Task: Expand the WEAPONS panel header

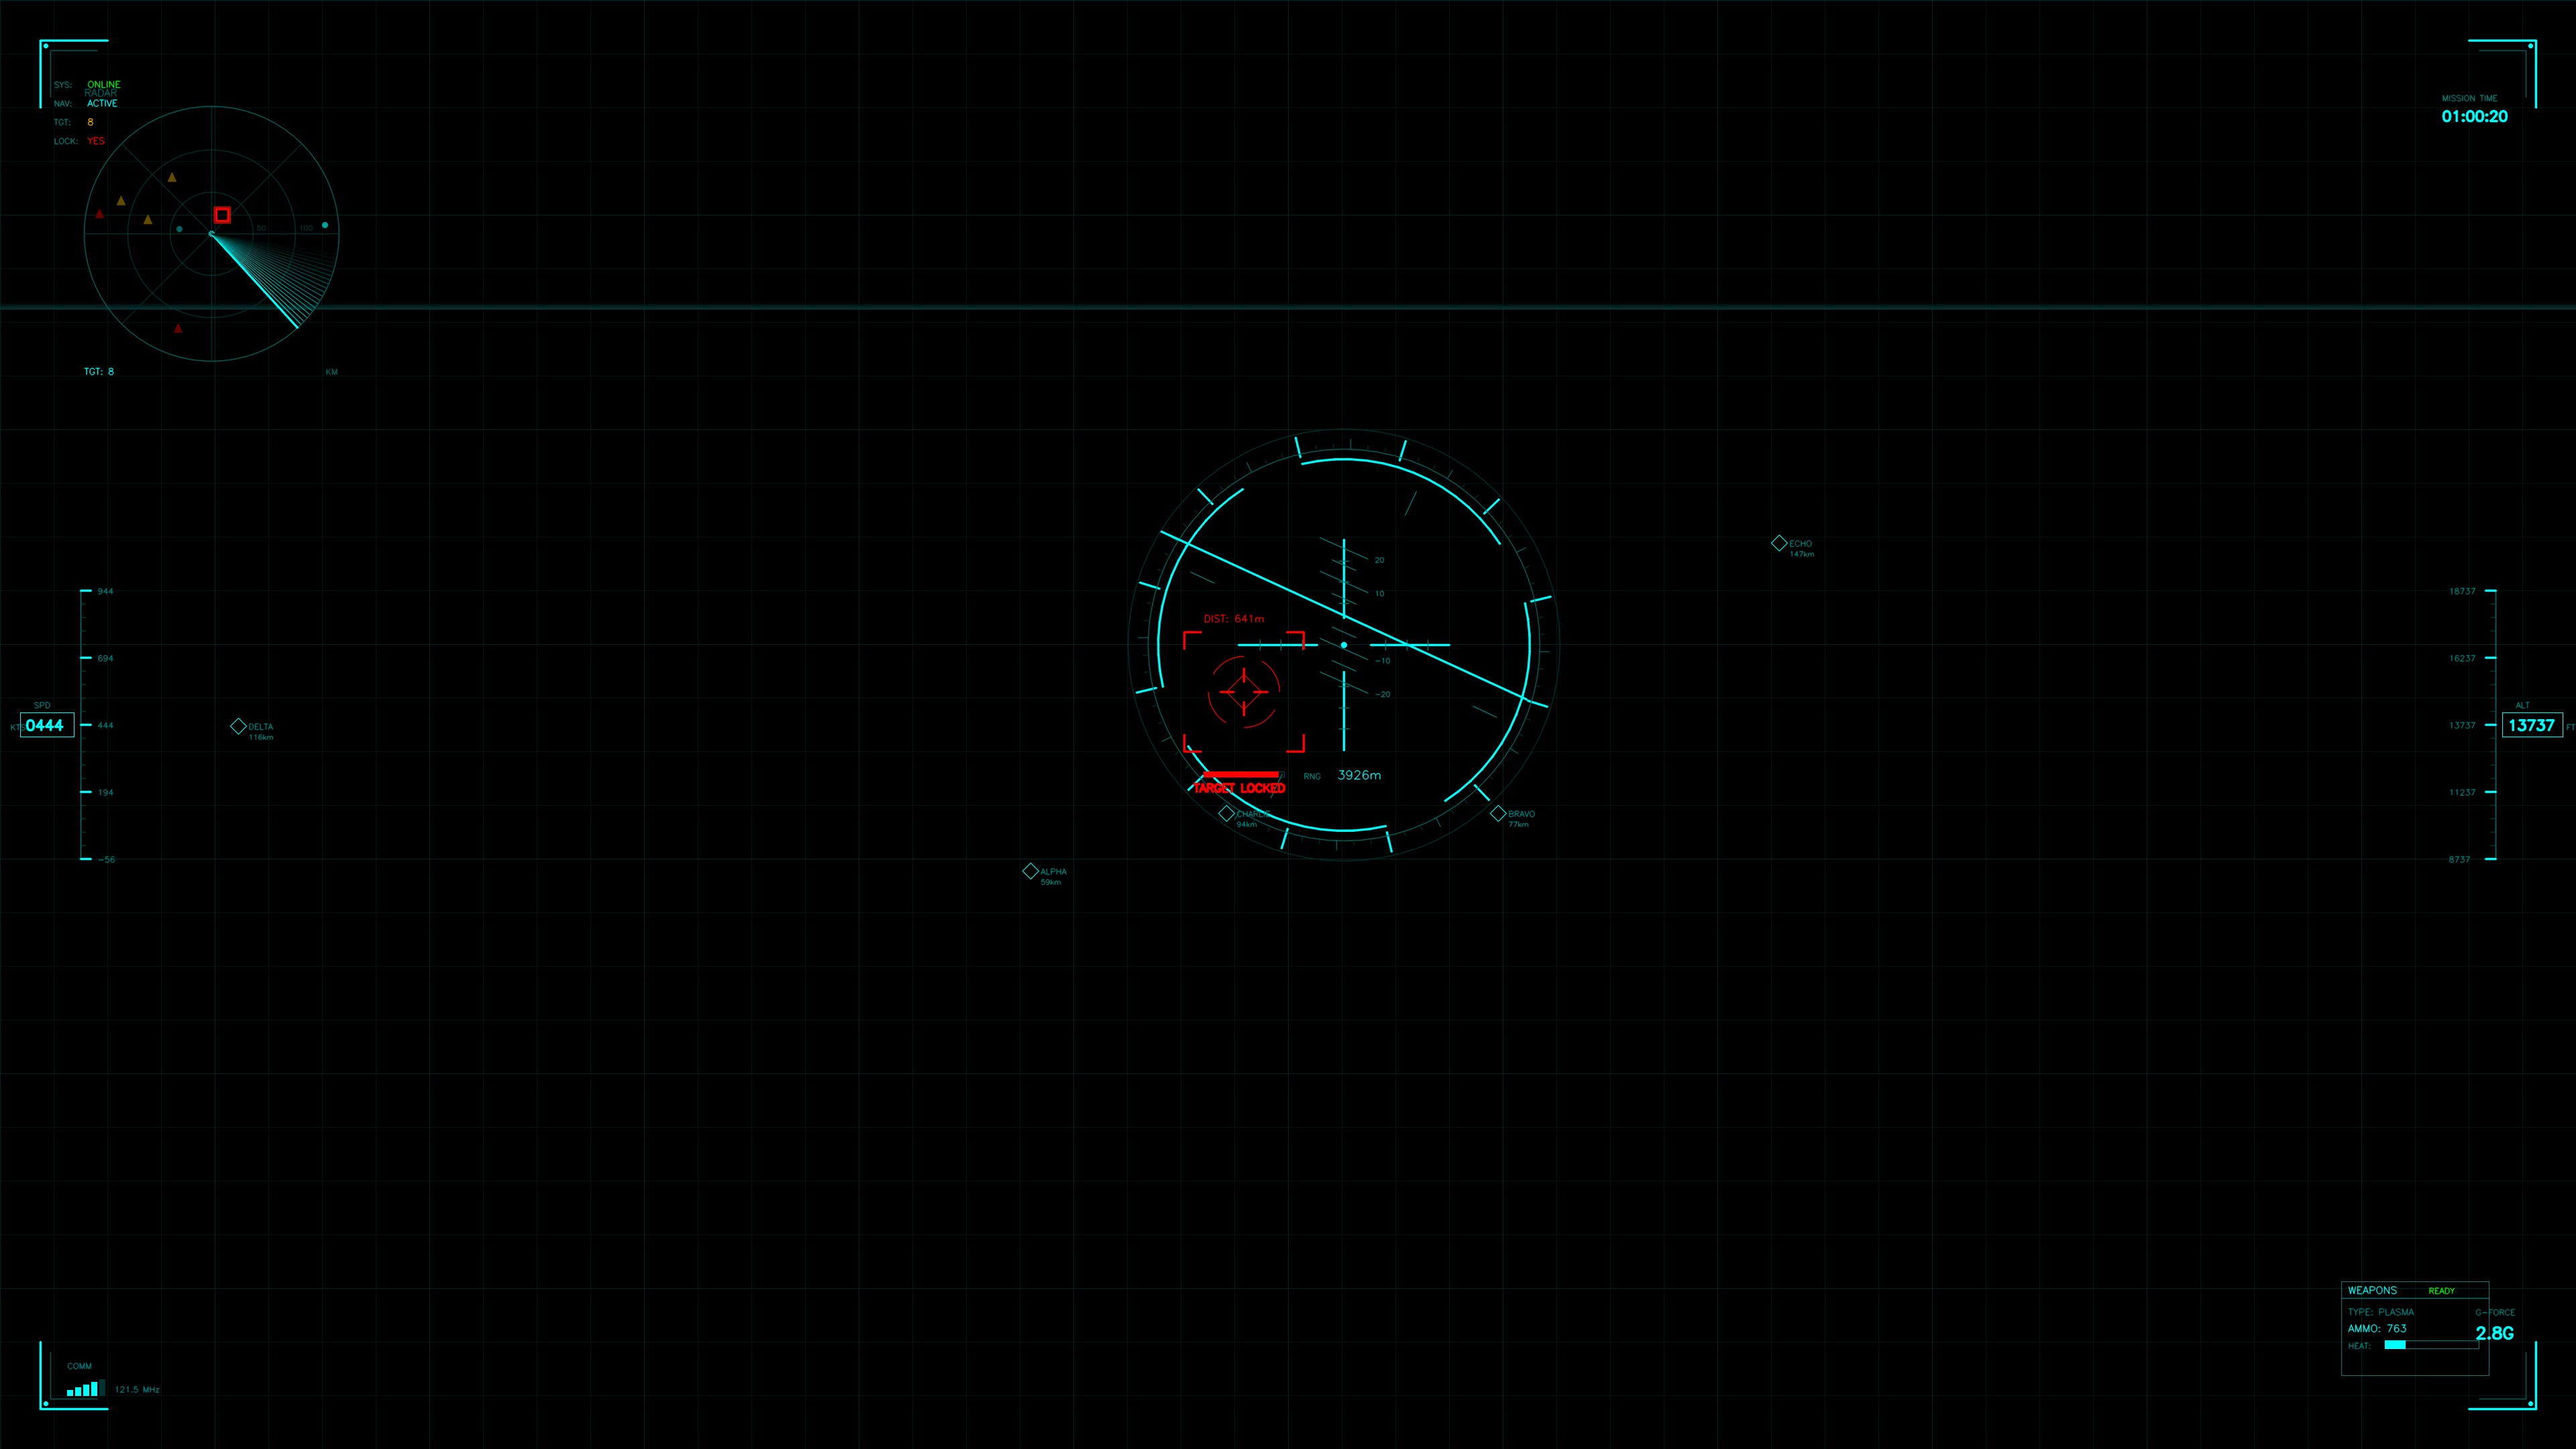Action: [2373, 1290]
